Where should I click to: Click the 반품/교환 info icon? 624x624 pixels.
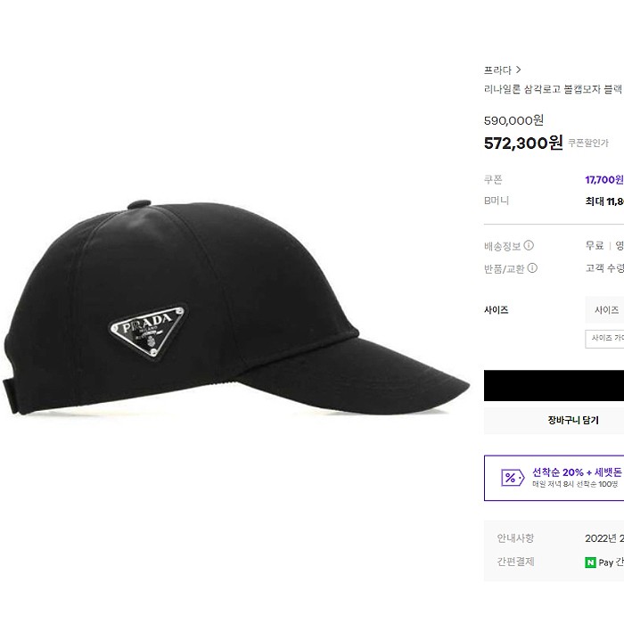(x=532, y=268)
